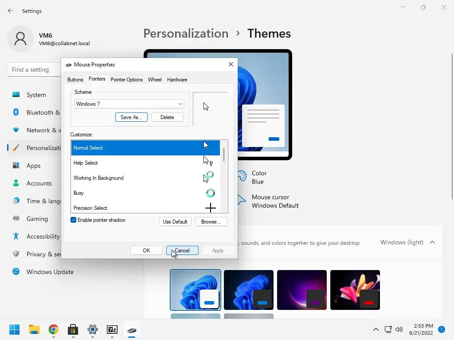Select the Windows dark theme thumbnail
The height and width of the screenshot is (340, 454).
click(248, 290)
